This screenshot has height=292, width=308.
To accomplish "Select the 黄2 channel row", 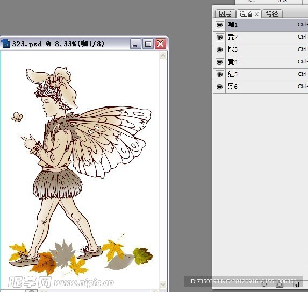I will (267, 37).
